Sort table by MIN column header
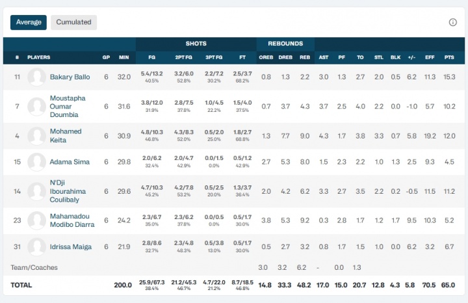468x303 pixels. click(123, 57)
